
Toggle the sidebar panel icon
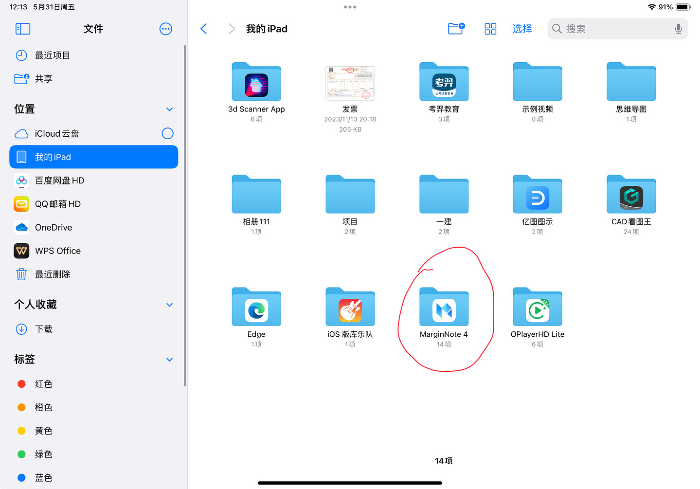pyautogui.click(x=23, y=29)
